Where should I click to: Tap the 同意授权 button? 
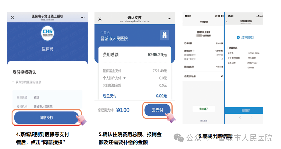click(46, 118)
